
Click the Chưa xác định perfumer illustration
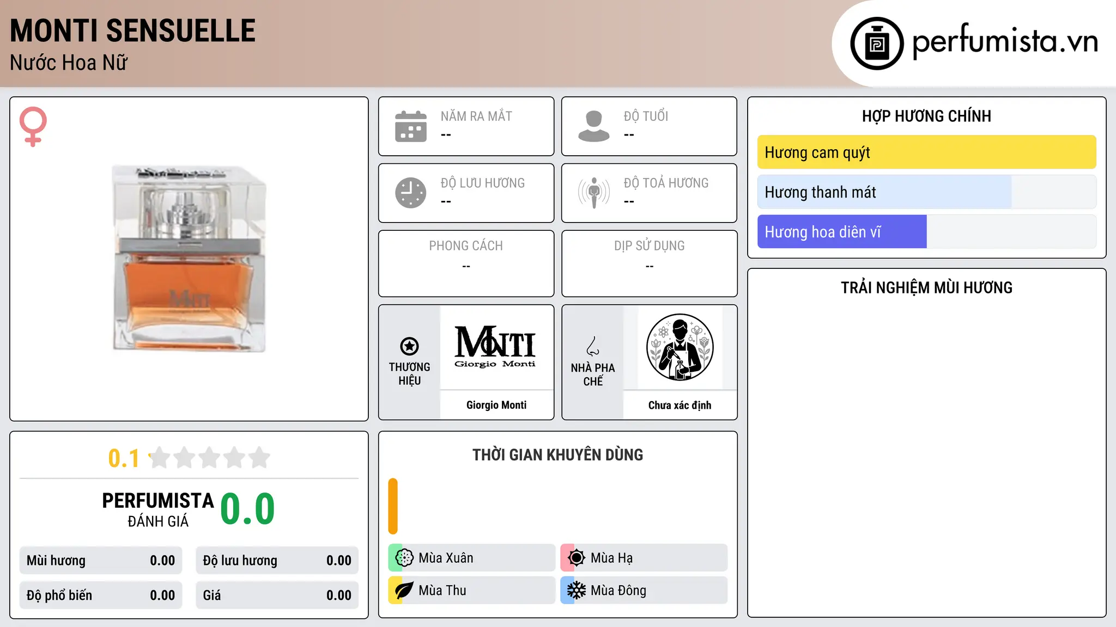click(x=680, y=347)
